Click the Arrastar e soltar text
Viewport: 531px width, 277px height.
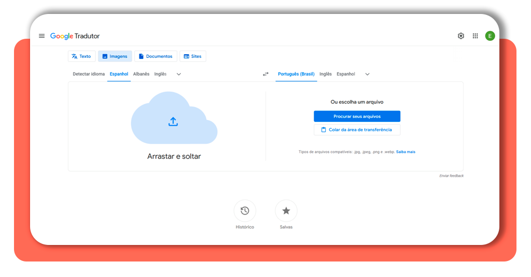click(174, 156)
